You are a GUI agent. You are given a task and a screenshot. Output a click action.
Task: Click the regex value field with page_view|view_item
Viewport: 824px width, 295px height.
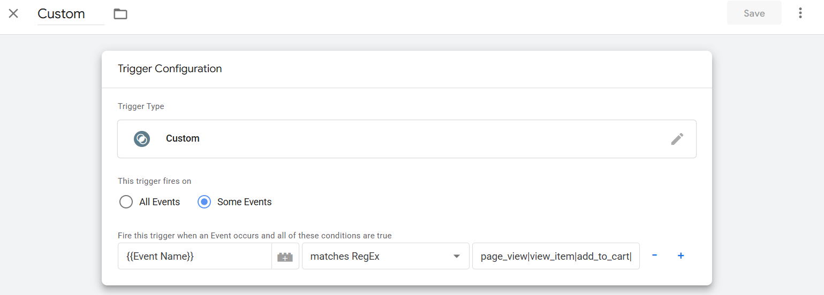click(x=555, y=257)
